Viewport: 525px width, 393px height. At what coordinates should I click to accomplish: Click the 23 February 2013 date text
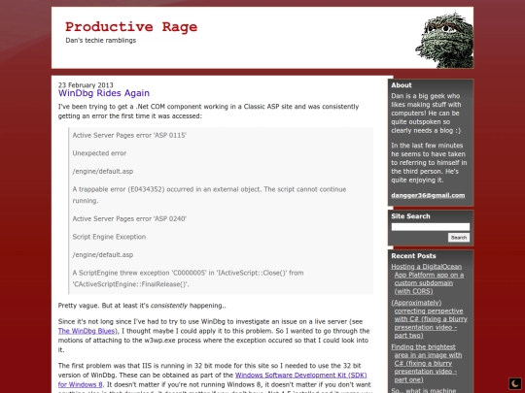pyautogui.click(x=86, y=84)
